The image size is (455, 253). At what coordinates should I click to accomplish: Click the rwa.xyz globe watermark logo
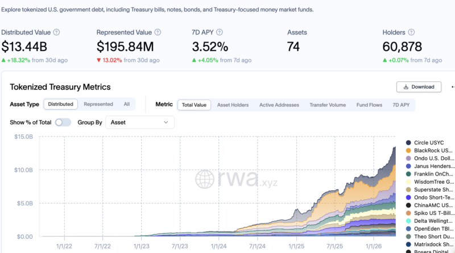tap(205, 179)
